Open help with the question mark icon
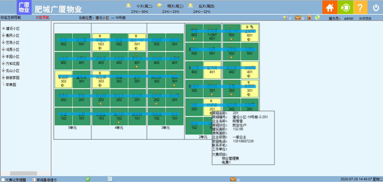 coord(360,7)
